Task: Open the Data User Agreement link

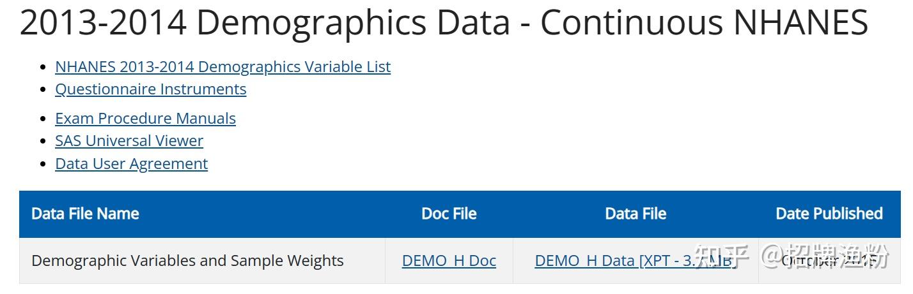Action: 131,164
